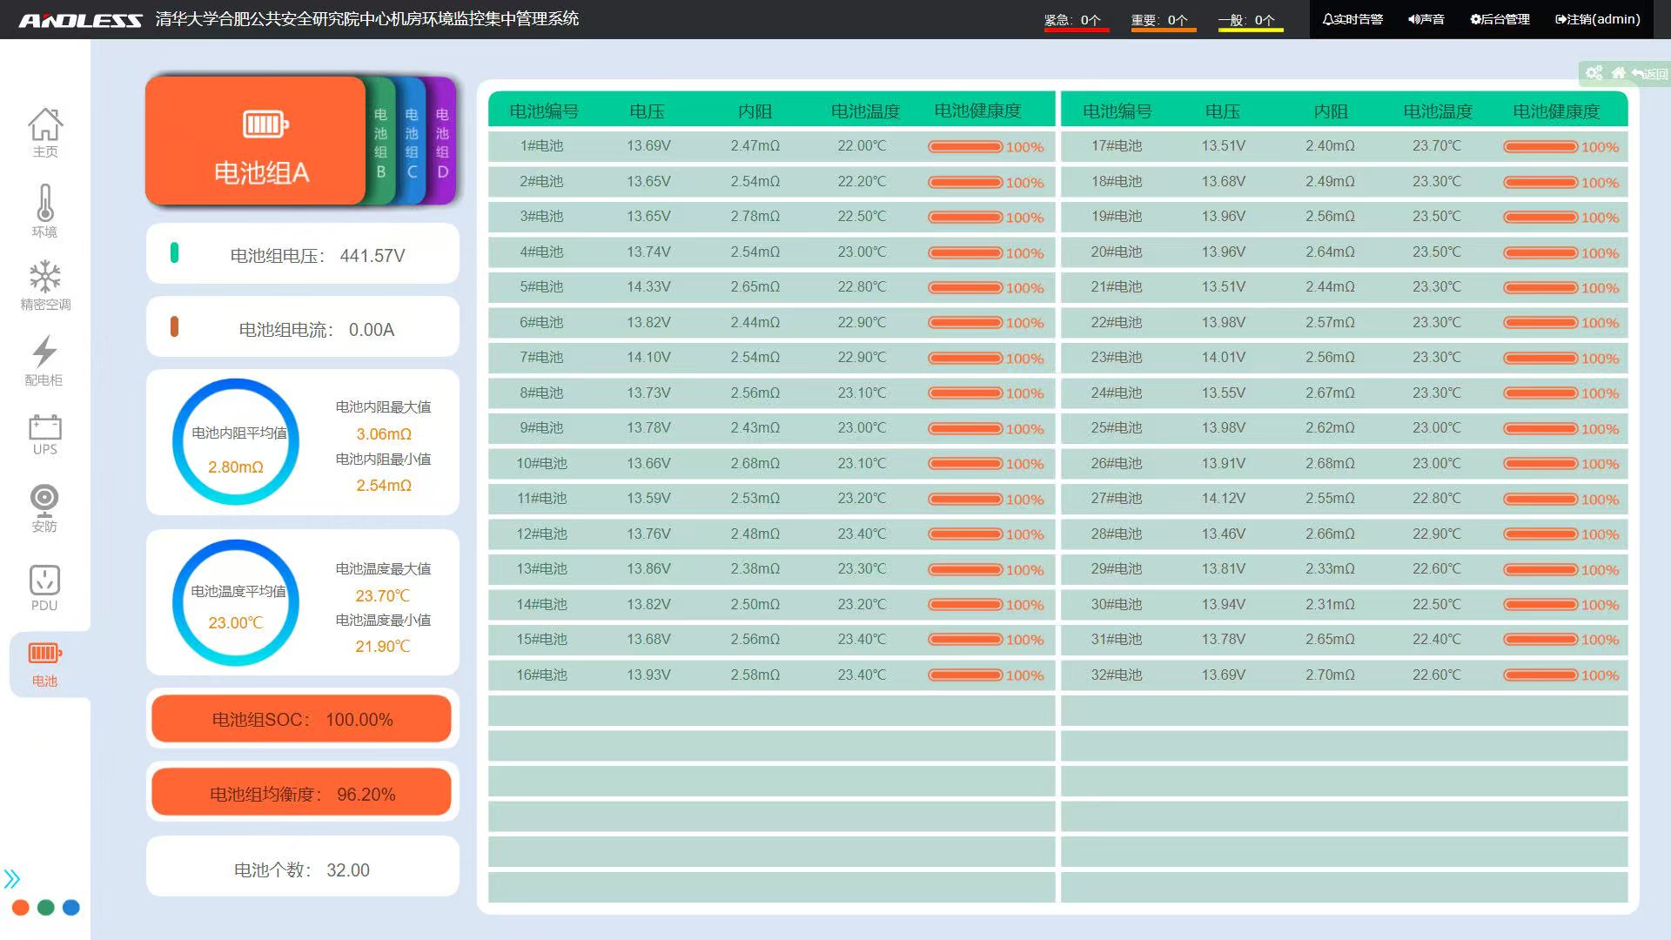The image size is (1671, 940).
Task: Open the 配电柜 lightning bolt icon
Action: [44, 359]
